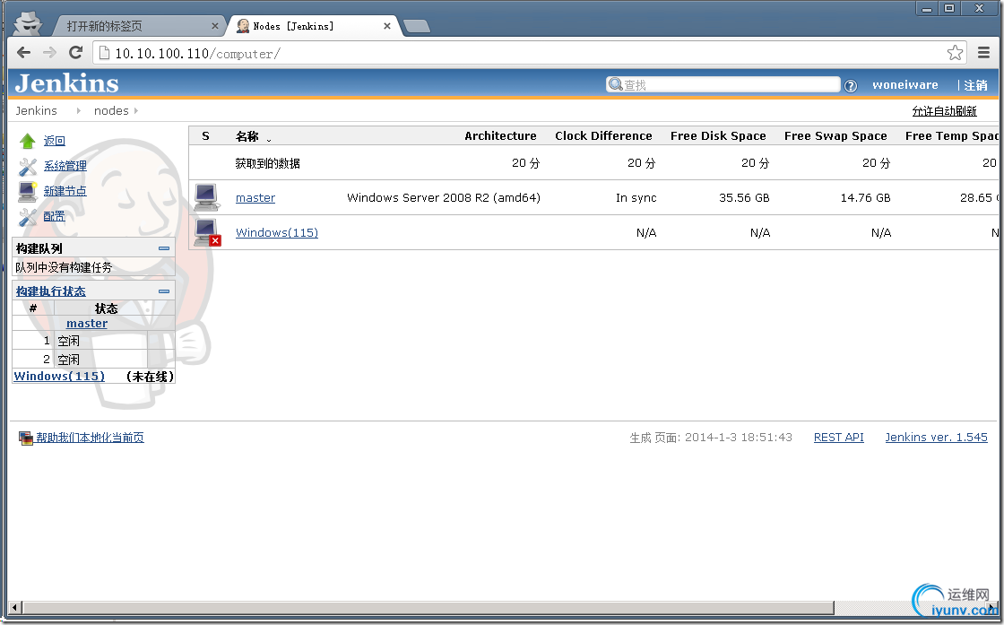Close the Nodes [Jenkins] tab
The width and height of the screenshot is (1004, 625).
[386, 26]
